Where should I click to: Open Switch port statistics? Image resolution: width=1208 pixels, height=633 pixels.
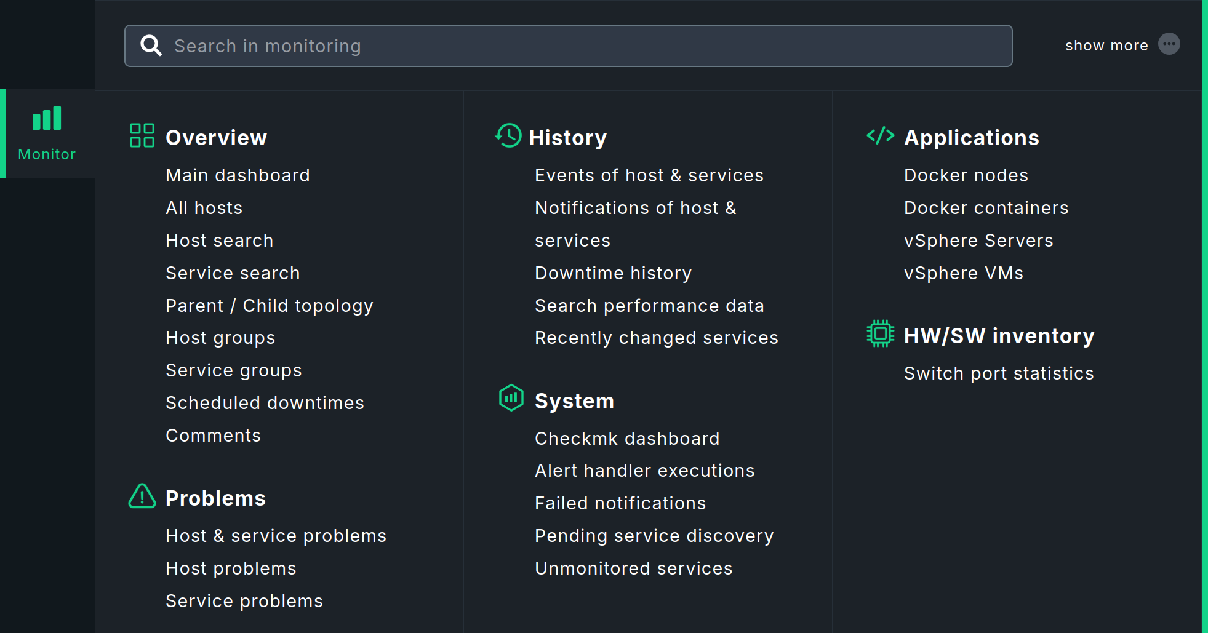point(999,372)
